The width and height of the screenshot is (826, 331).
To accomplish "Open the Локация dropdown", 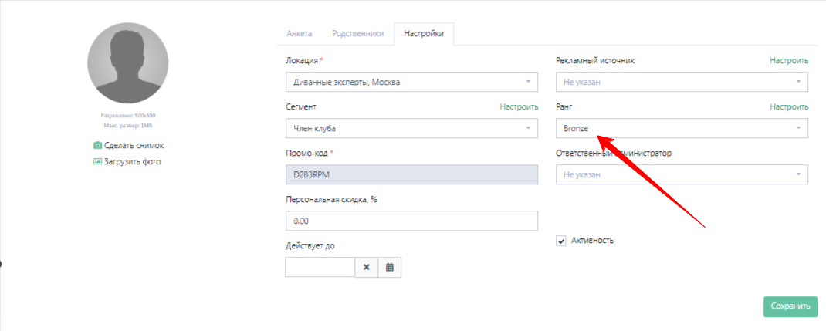I will click(411, 82).
